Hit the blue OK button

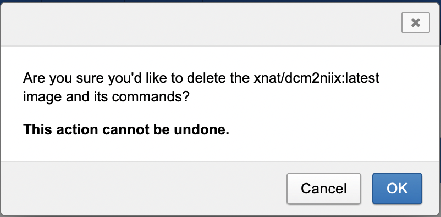(x=397, y=189)
